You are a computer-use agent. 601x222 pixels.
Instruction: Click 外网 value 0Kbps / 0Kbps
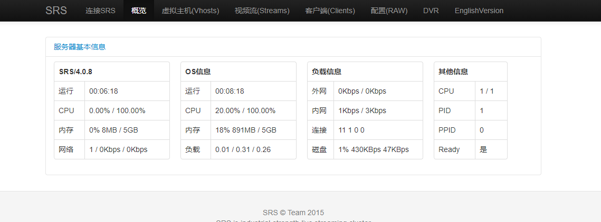pyautogui.click(x=362, y=92)
